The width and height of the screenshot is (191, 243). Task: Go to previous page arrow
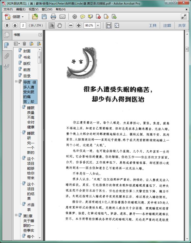coord(7,25)
